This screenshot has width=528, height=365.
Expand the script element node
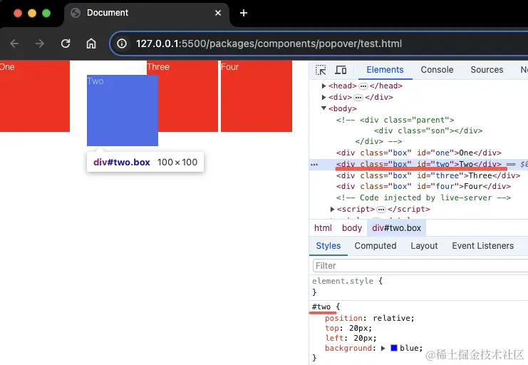pos(332,210)
